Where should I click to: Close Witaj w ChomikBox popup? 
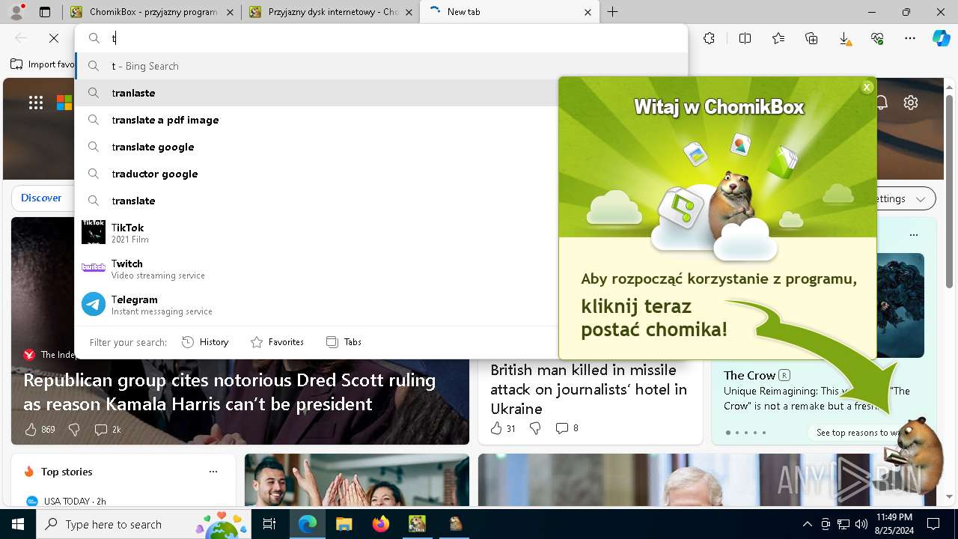point(867,87)
